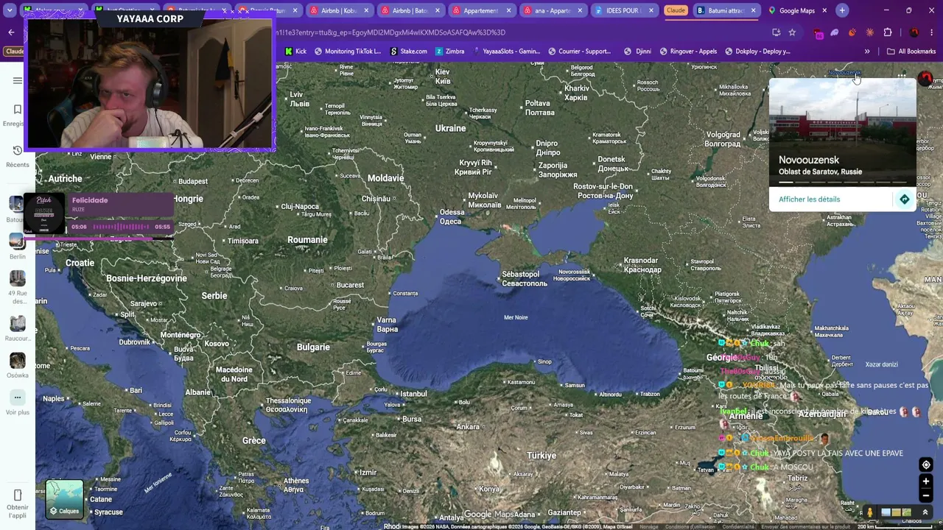This screenshot has height=530, width=943.
Task: Click the Felicidade album cover
Action: click(x=44, y=213)
